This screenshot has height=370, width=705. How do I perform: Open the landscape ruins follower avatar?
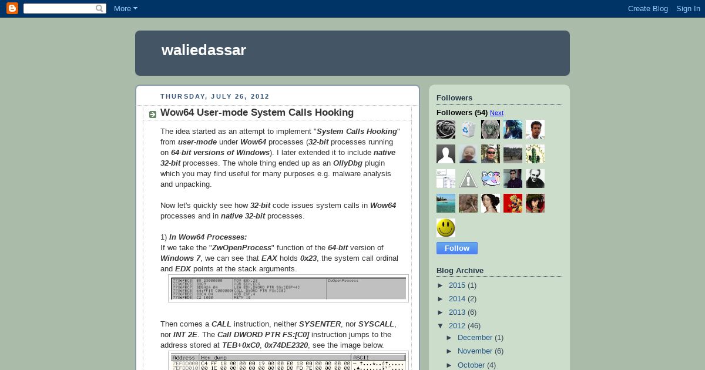513,154
